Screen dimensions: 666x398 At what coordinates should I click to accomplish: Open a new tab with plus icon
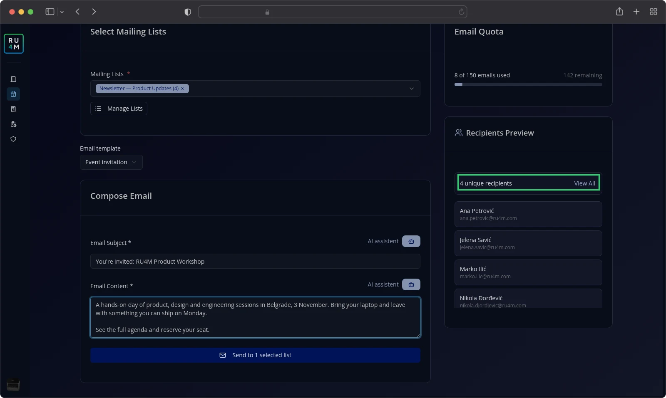tap(636, 12)
